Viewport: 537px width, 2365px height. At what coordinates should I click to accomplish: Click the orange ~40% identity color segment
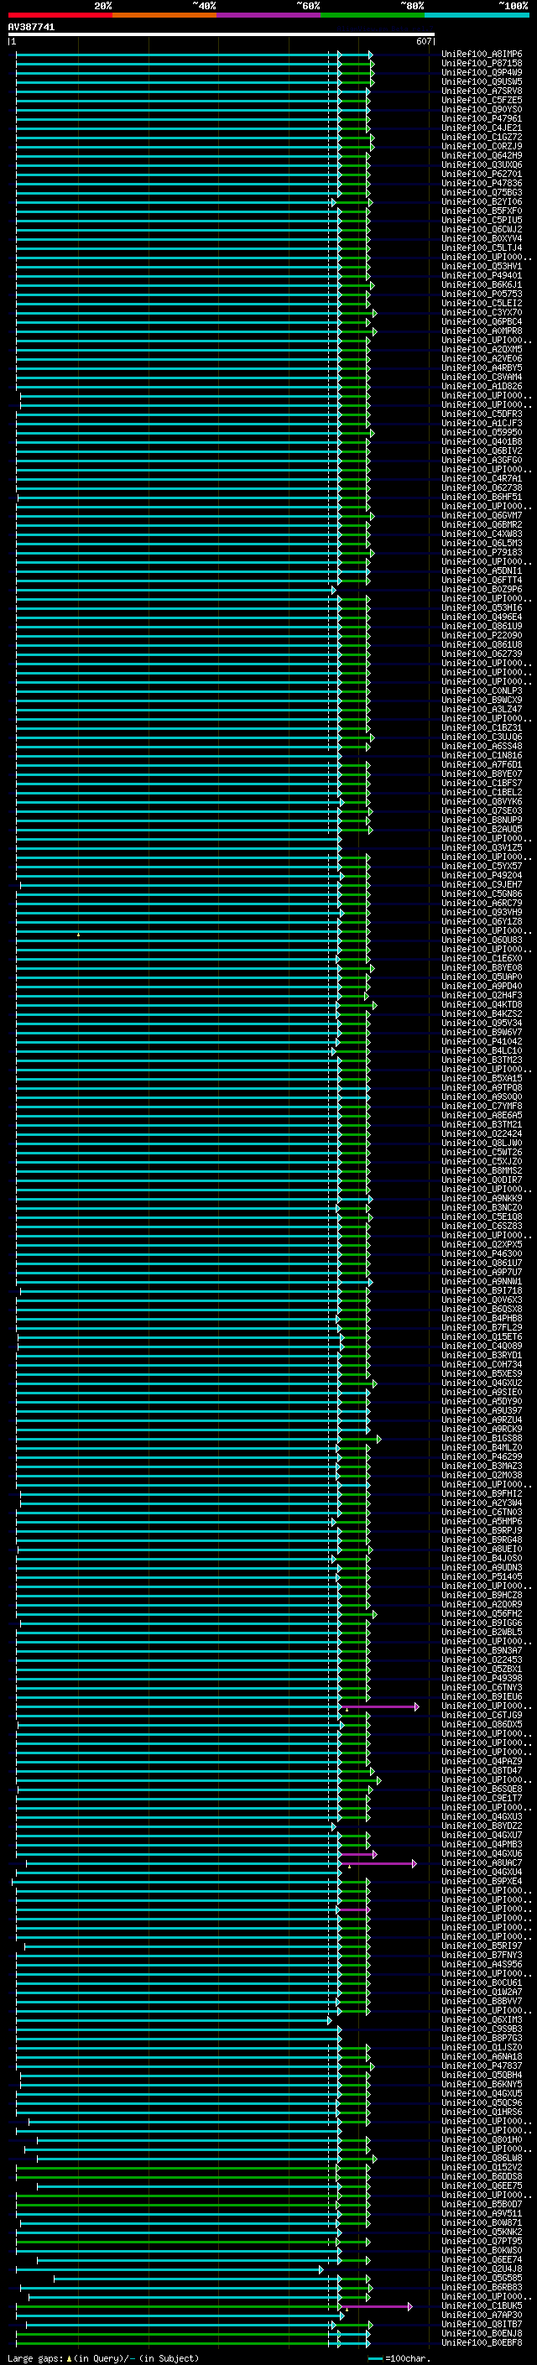pyautogui.click(x=164, y=15)
